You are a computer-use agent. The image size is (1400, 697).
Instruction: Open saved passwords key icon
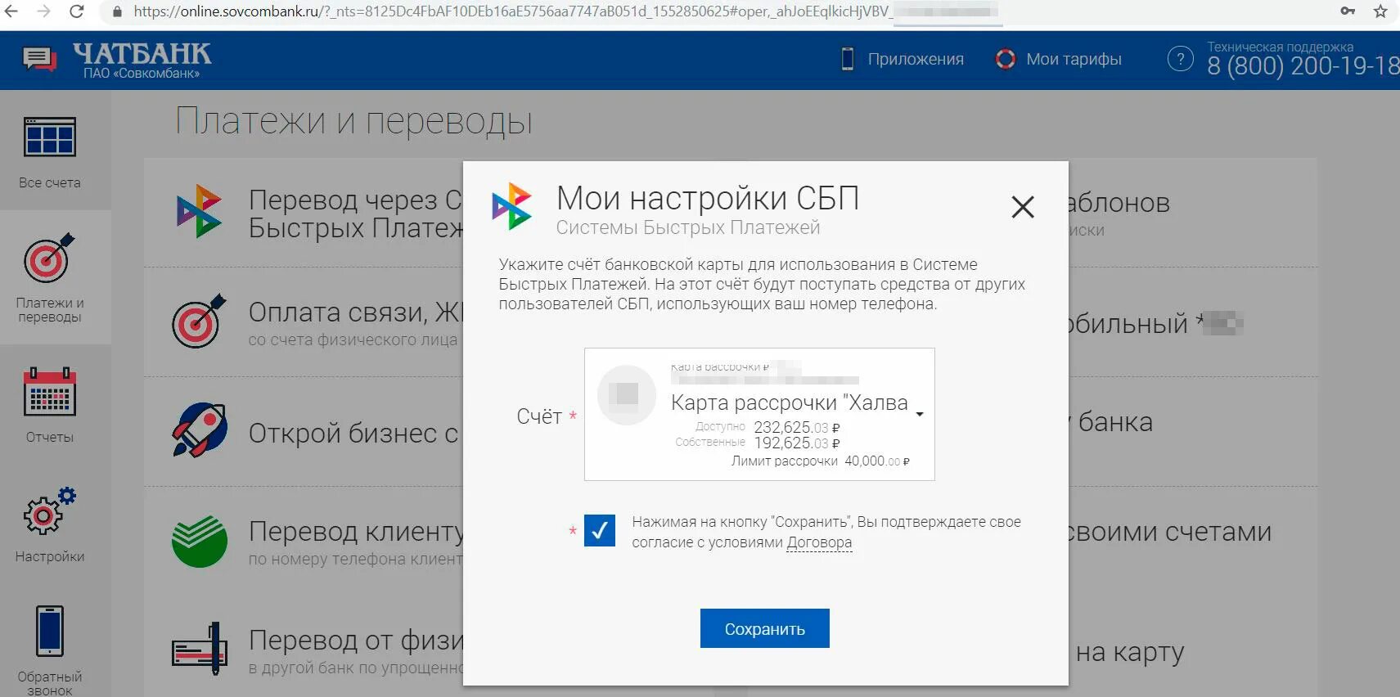(x=1348, y=11)
